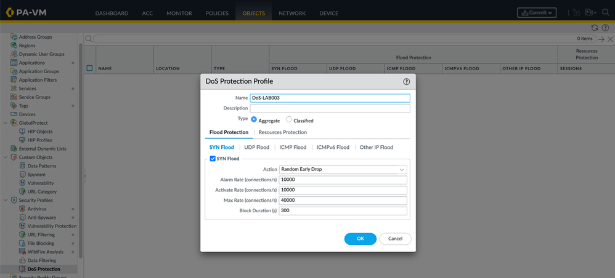Click the help icon in DoS Protection Profile dialog

point(406,81)
